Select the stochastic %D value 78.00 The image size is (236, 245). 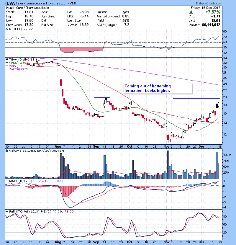(x=69, y=211)
